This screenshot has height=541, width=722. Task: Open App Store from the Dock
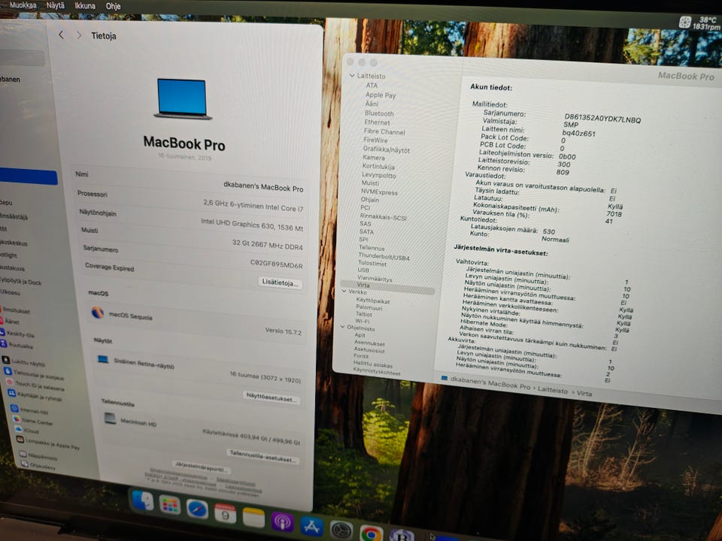tap(311, 525)
